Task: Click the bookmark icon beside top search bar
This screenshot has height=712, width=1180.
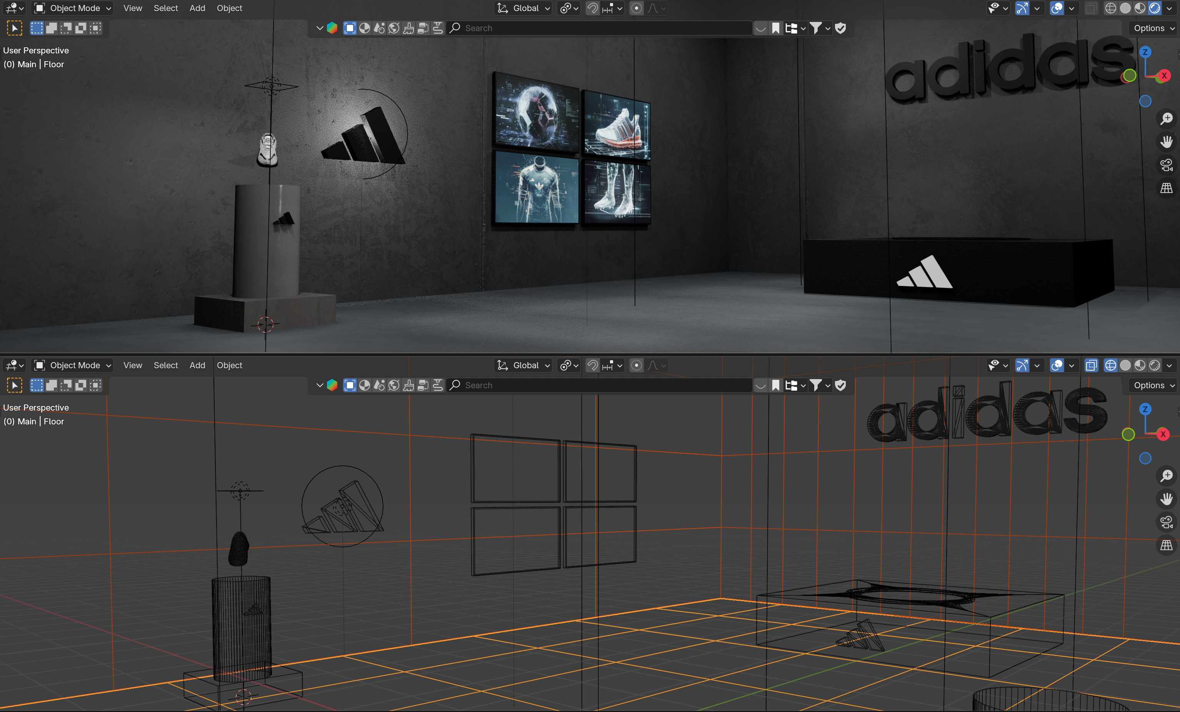Action: click(776, 28)
